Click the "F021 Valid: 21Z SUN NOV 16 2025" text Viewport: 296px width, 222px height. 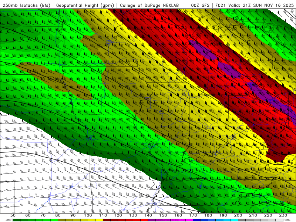255,5
